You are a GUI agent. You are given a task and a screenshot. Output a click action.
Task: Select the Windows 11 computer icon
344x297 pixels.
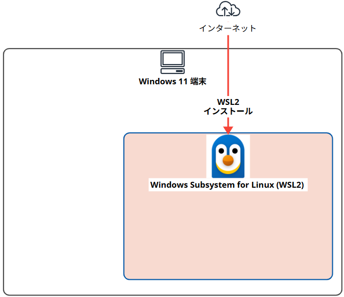coord(172,62)
